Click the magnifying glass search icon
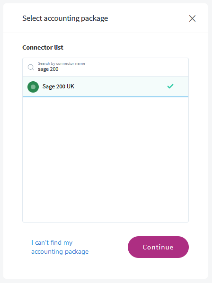 (31, 67)
